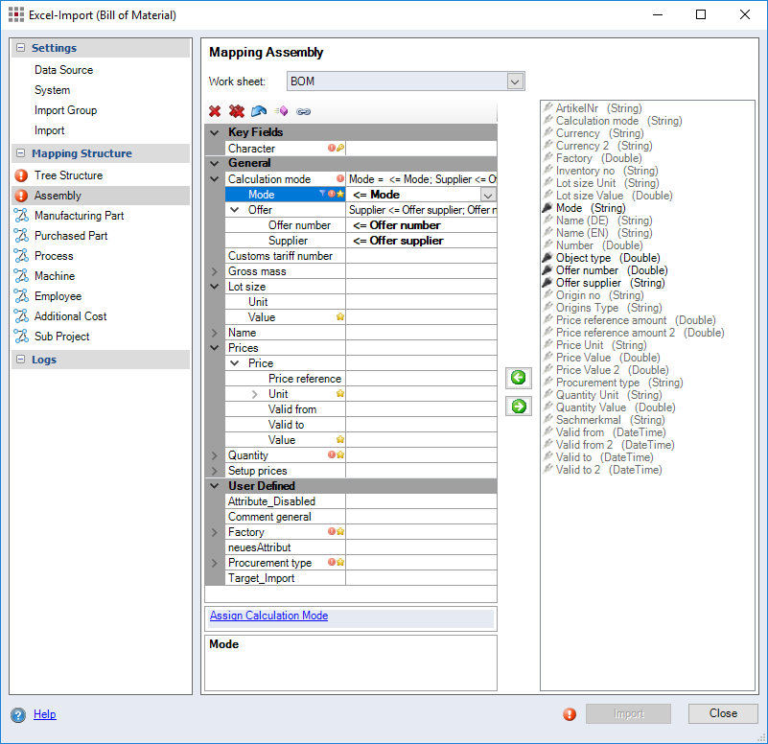Open the Help link
Screen dimensions: 768x744
click(44, 714)
